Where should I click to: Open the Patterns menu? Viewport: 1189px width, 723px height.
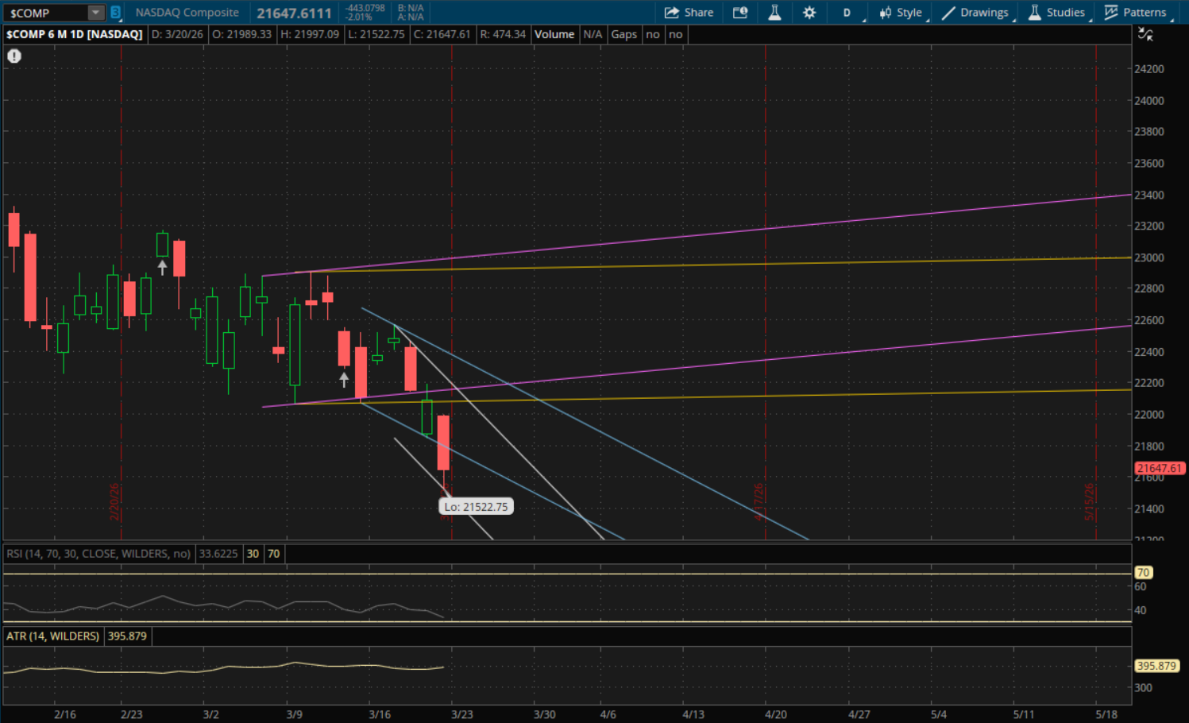click(x=1136, y=13)
